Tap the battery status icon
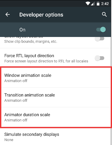The width and height of the screenshot is (112, 145). (x=98, y=4)
